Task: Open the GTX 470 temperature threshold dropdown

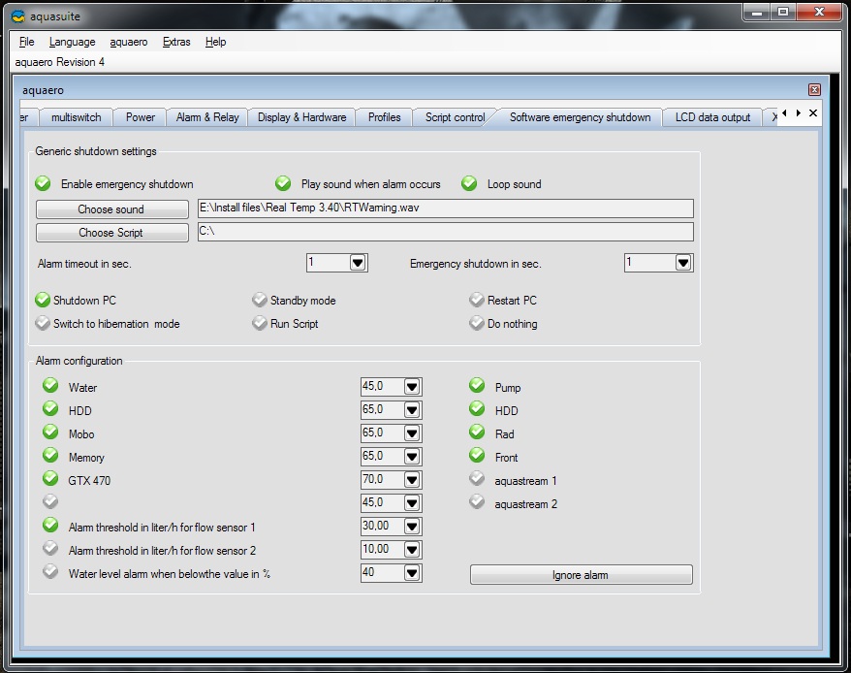Action: pyautogui.click(x=412, y=480)
